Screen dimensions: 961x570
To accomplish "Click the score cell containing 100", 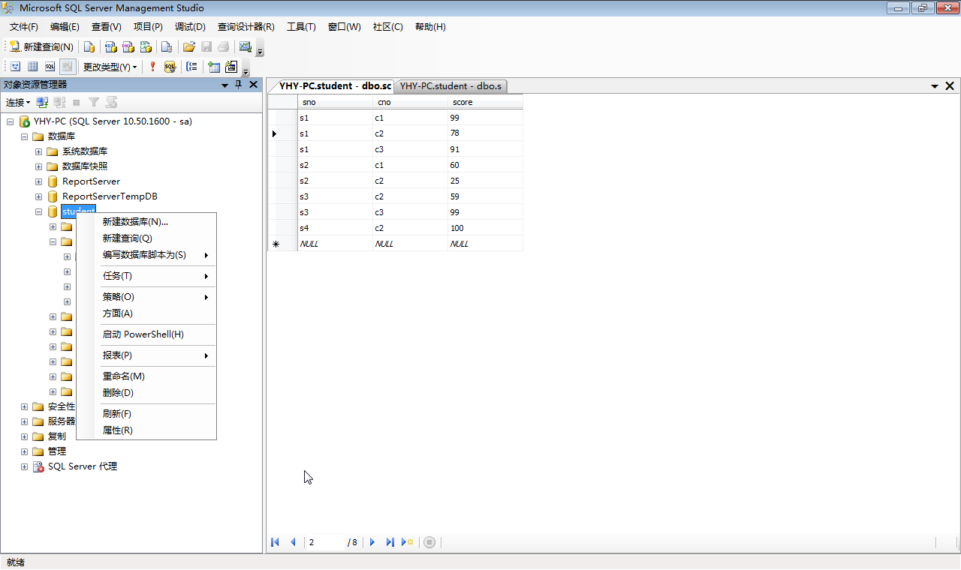I will 485,228.
